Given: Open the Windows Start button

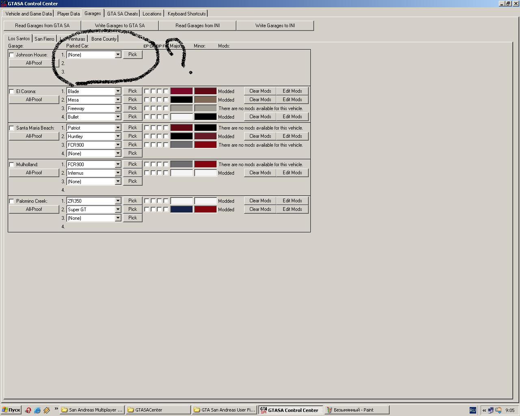Looking at the screenshot, I should click(x=11, y=410).
